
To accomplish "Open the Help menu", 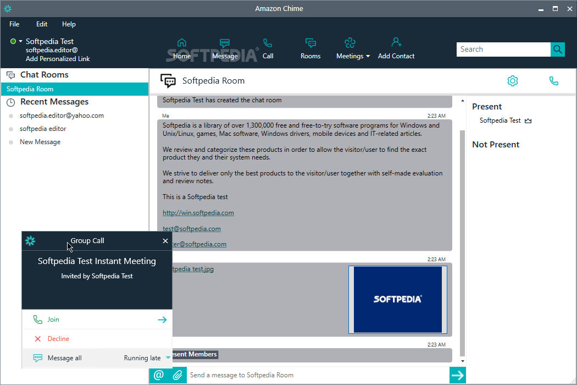I will [x=69, y=24].
